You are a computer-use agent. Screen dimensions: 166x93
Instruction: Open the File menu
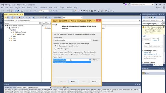tap(2, 8)
